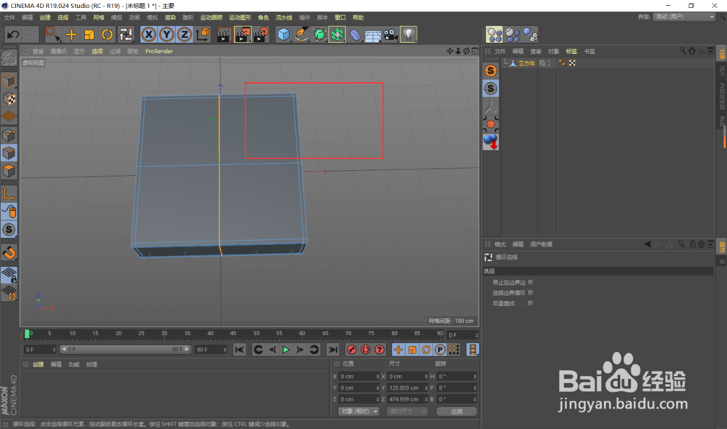Viewport: 727px width, 429px height.
Task: Click the record active objects button
Action: pyautogui.click(x=351, y=350)
